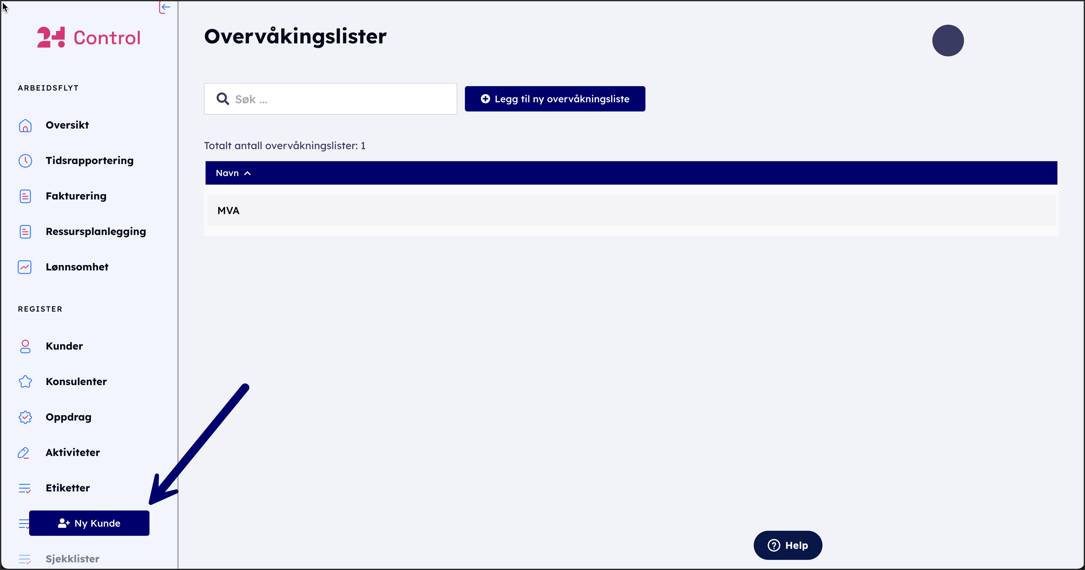The image size is (1085, 570).
Task: Click the Oppdrag badge icon
Action: [25, 417]
